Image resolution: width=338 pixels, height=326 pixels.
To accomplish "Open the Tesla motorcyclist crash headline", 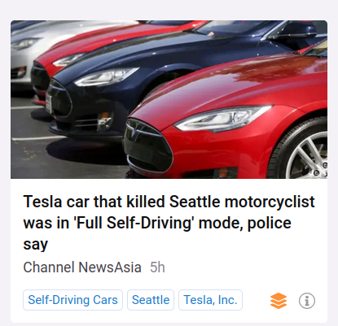I will pos(169,223).
